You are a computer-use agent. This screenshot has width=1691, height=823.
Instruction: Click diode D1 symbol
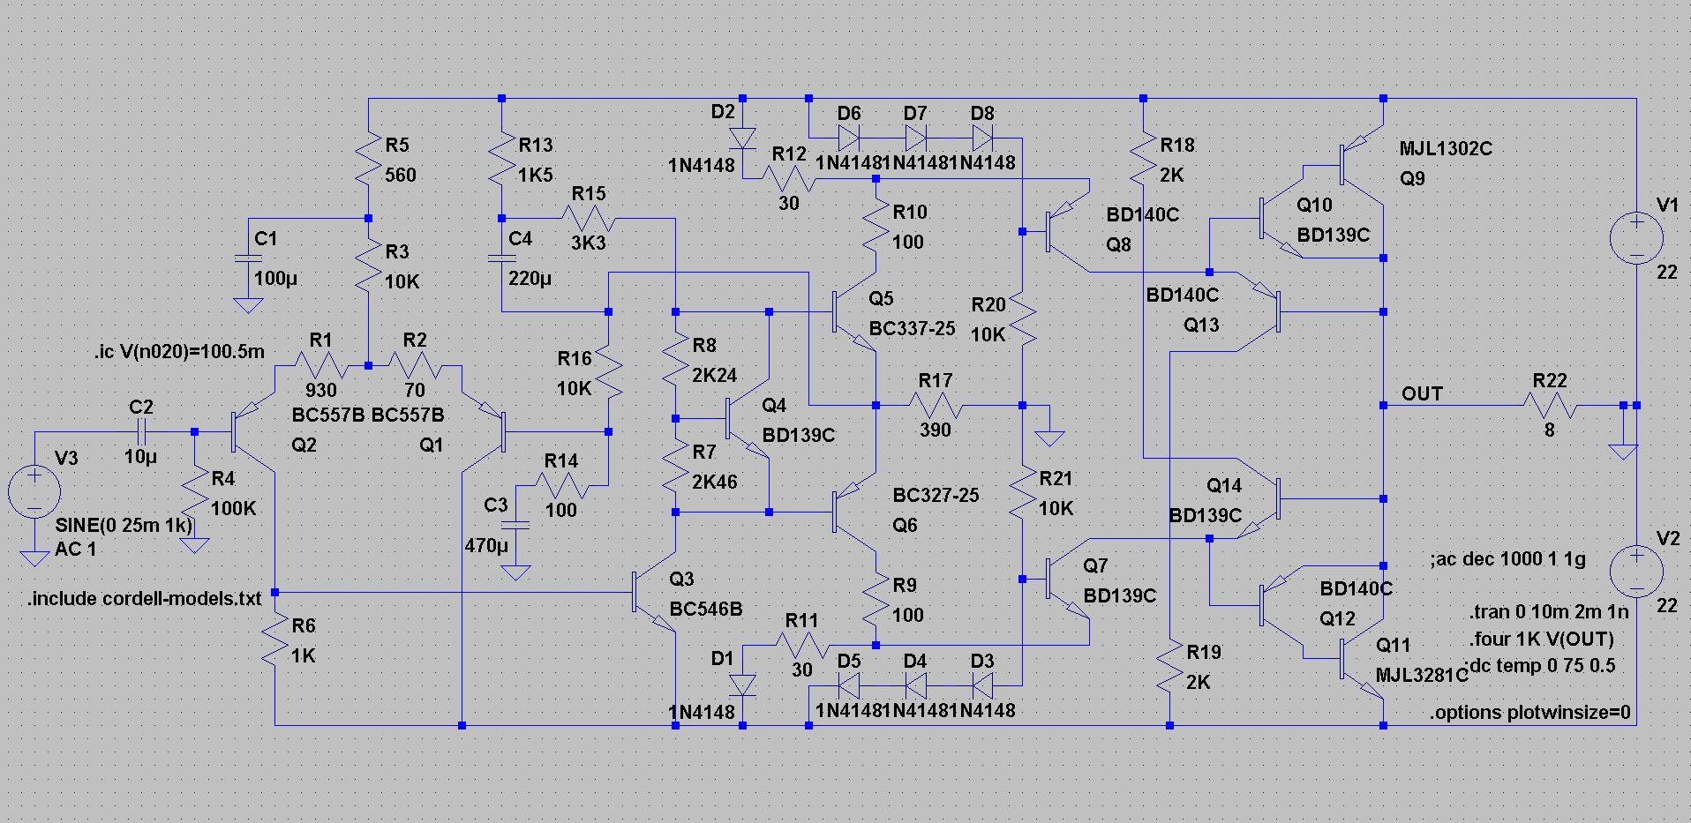click(742, 685)
